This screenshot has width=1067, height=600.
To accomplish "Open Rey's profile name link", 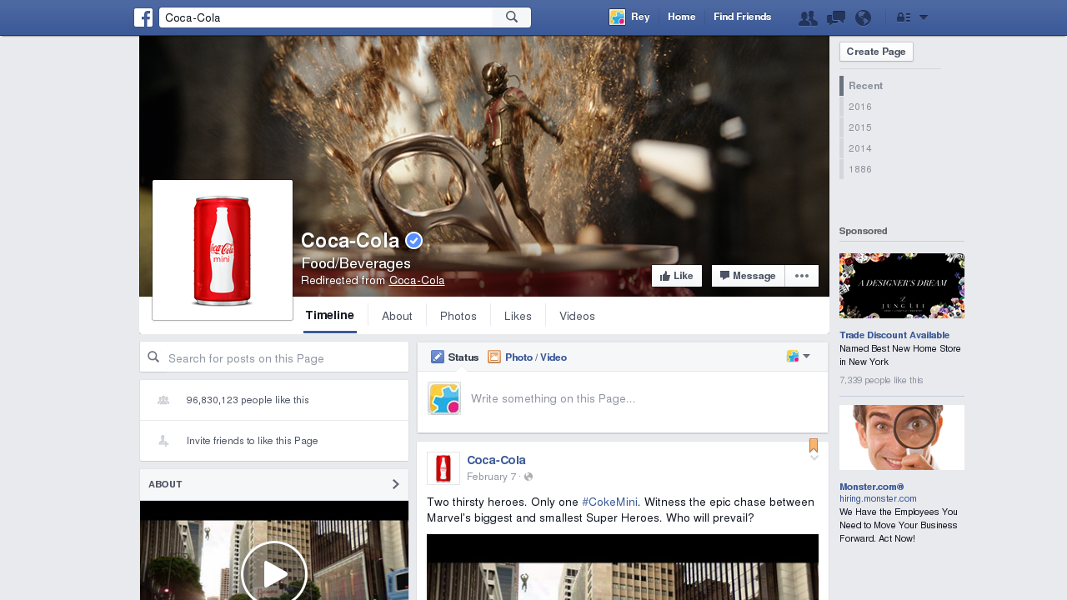I will pos(640,17).
